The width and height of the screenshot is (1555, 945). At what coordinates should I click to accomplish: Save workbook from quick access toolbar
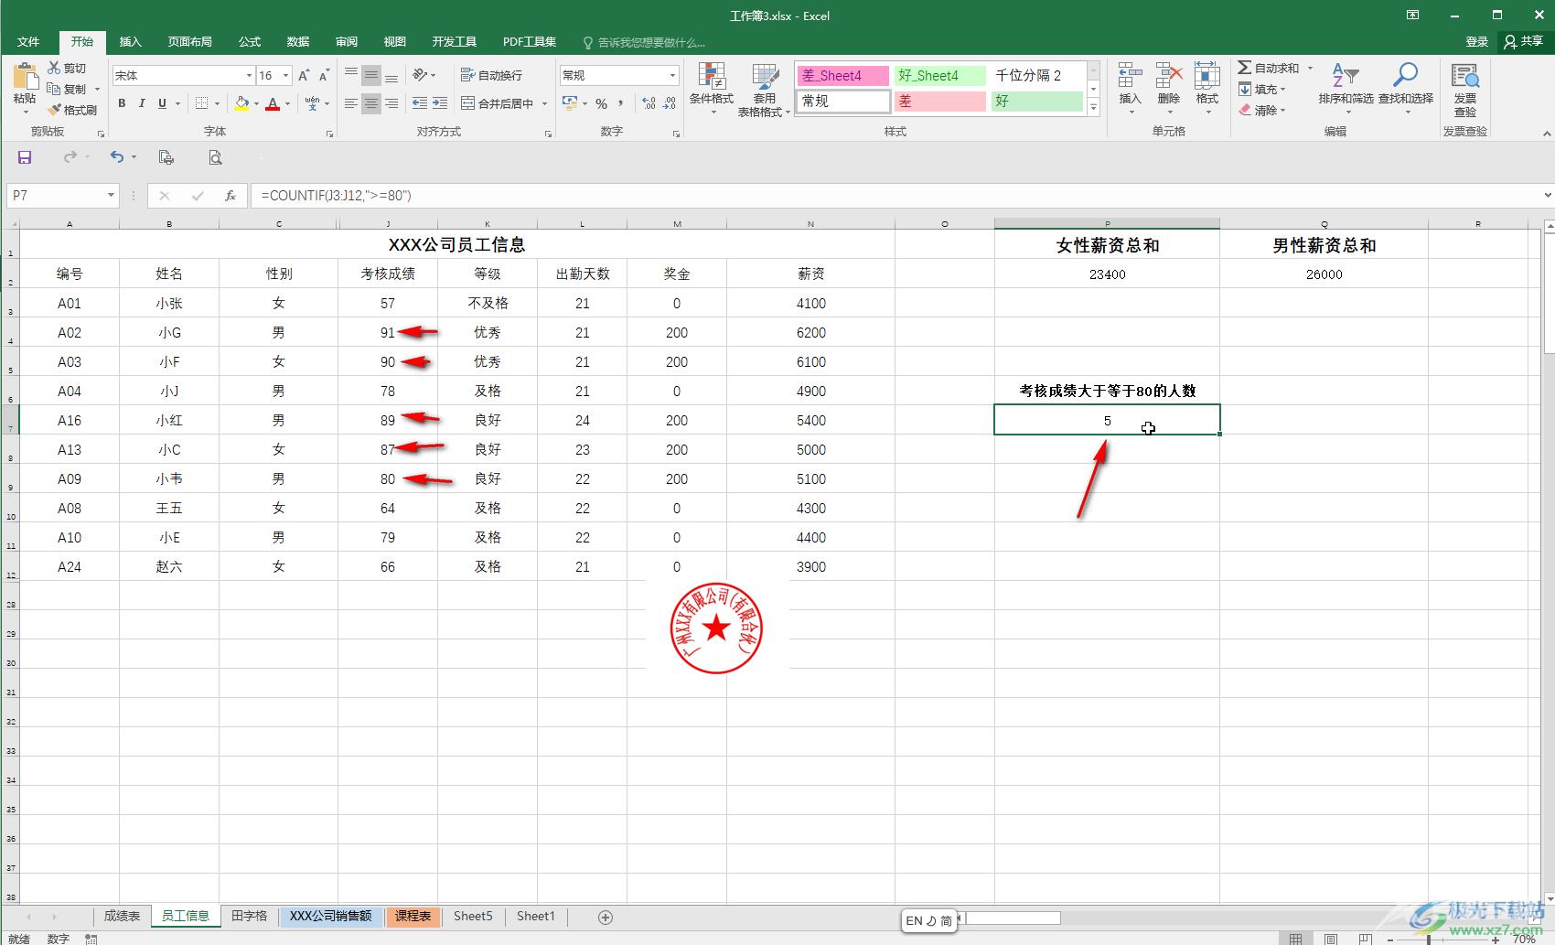click(25, 157)
